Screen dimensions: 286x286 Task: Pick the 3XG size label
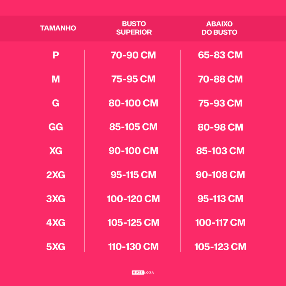click(56, 199)
